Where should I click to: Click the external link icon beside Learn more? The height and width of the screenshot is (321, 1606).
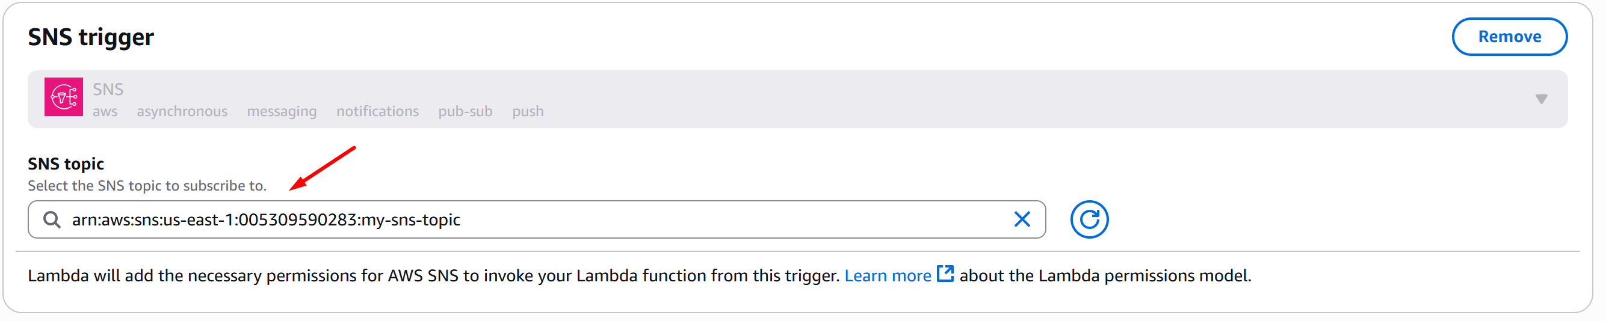tap(945, 274)
